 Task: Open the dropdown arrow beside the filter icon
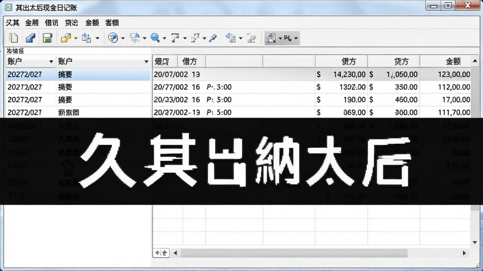[185, 39]
